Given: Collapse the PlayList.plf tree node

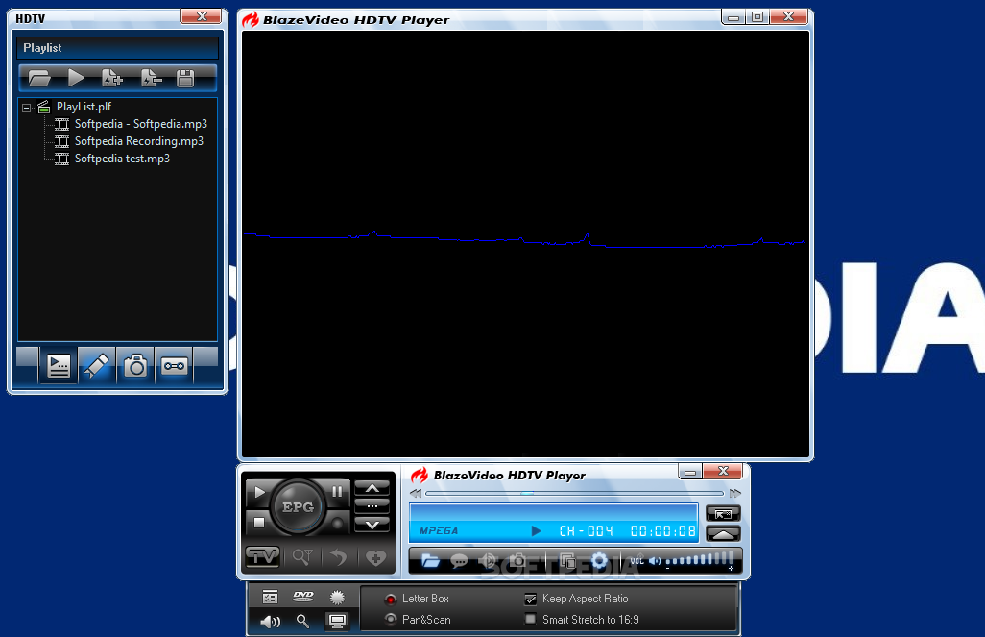Looking at the screenshot, I should click(26, 108).
